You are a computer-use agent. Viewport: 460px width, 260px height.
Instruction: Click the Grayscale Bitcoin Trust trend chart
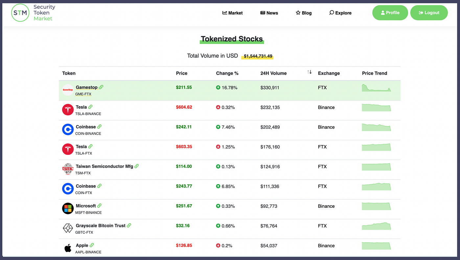pos(376,226)
